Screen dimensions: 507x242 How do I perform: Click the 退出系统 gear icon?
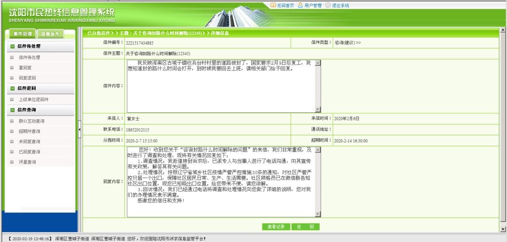(328, 5)
